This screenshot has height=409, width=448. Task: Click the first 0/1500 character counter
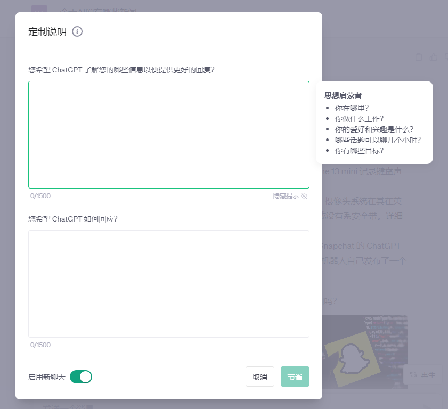[40, 196]
